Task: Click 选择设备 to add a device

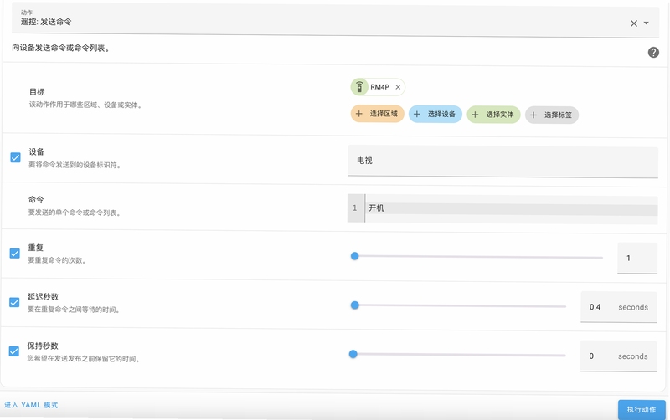Action: coord(435,114)
